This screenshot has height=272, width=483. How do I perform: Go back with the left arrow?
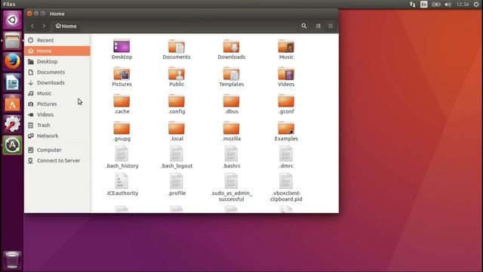[x=32, y=26]
